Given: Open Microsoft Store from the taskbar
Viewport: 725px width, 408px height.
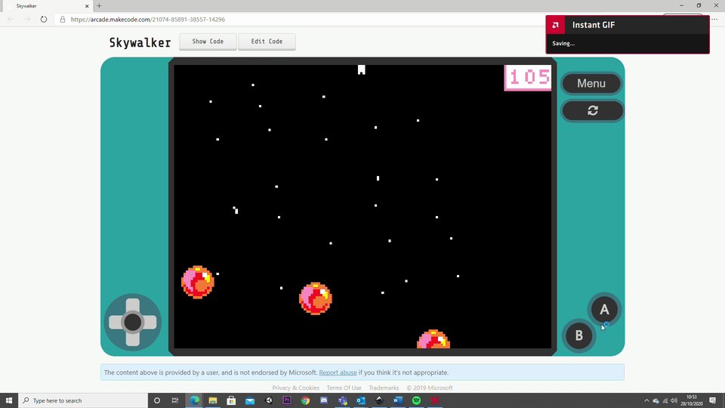Looking at the screenshot, I should 231,400.
